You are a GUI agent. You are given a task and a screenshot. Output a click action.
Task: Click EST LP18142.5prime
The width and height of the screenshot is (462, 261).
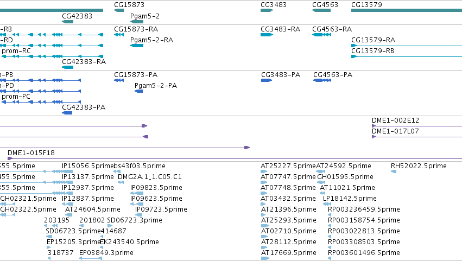[350, 199]
